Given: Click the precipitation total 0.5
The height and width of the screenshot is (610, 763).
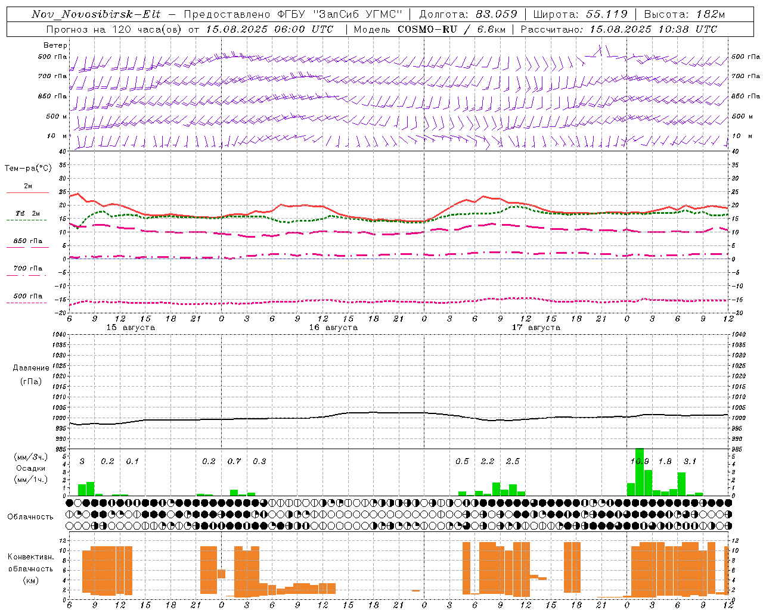Looking at the screenshot, I should point(462,462).
